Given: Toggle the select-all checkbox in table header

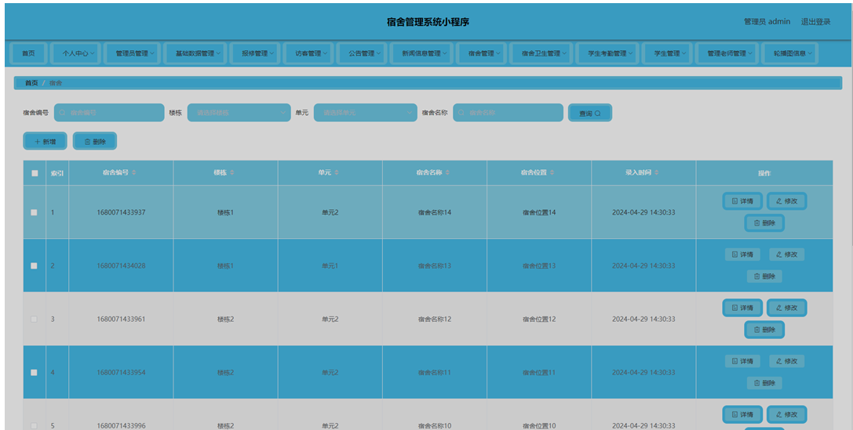Looking at the screenshot, I should [x=35, y=173].
